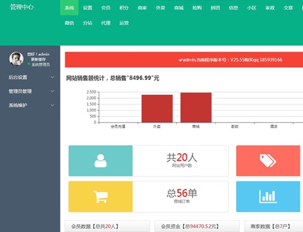Click the 总56单 order count
The height and width of the screenshot is (232, 303).
click(182, 193)
